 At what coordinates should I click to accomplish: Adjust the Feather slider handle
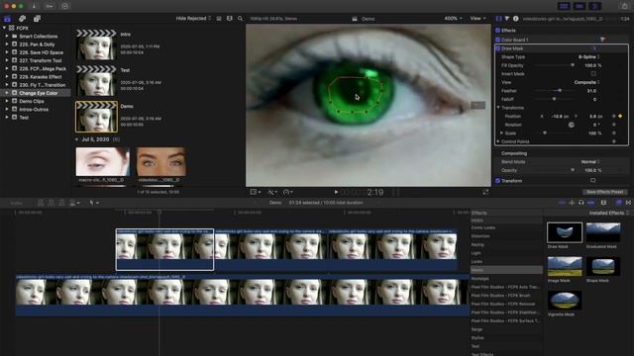560,91
